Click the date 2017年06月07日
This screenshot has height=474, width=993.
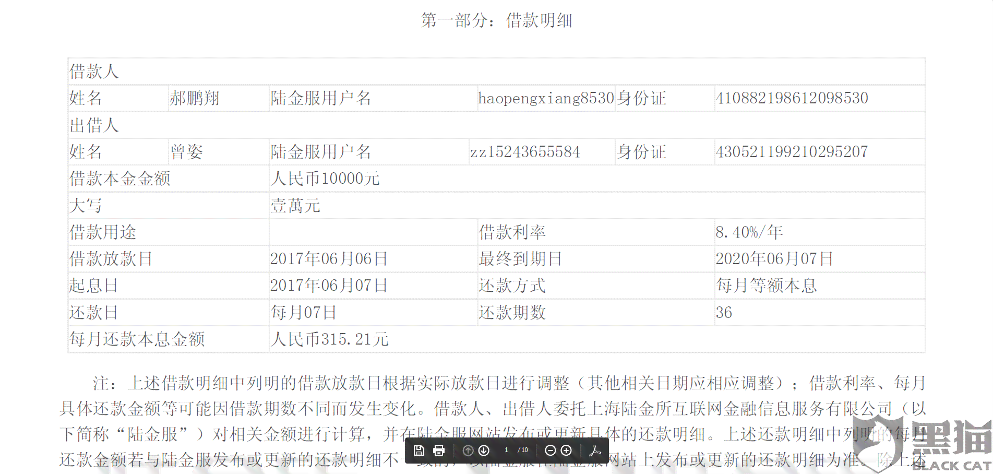click(329, 286)
